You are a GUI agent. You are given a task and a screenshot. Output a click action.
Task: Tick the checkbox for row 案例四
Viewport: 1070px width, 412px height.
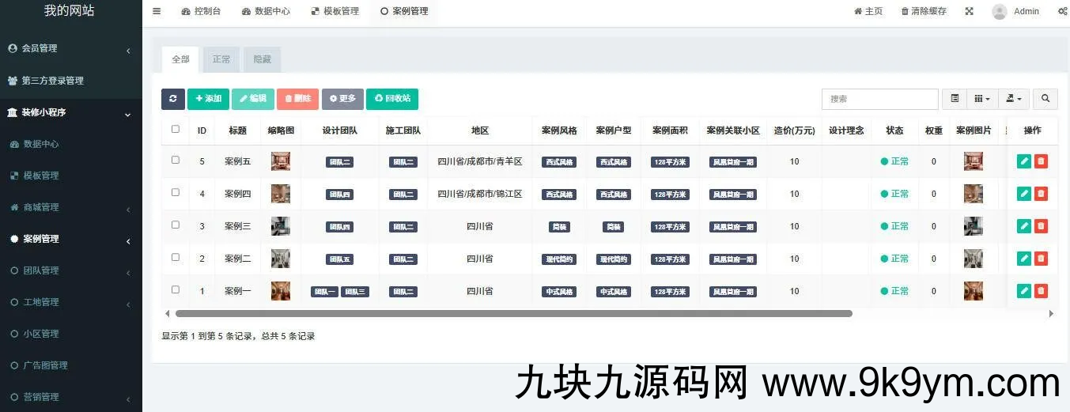coord(176,193)
